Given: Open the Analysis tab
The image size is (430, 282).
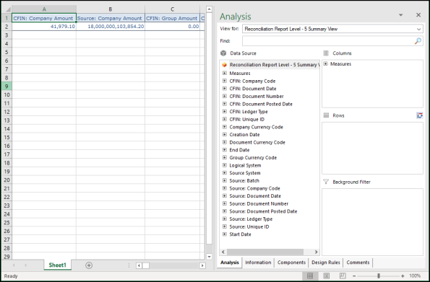Looking at the screenshot, I should [x=230, y=263].
